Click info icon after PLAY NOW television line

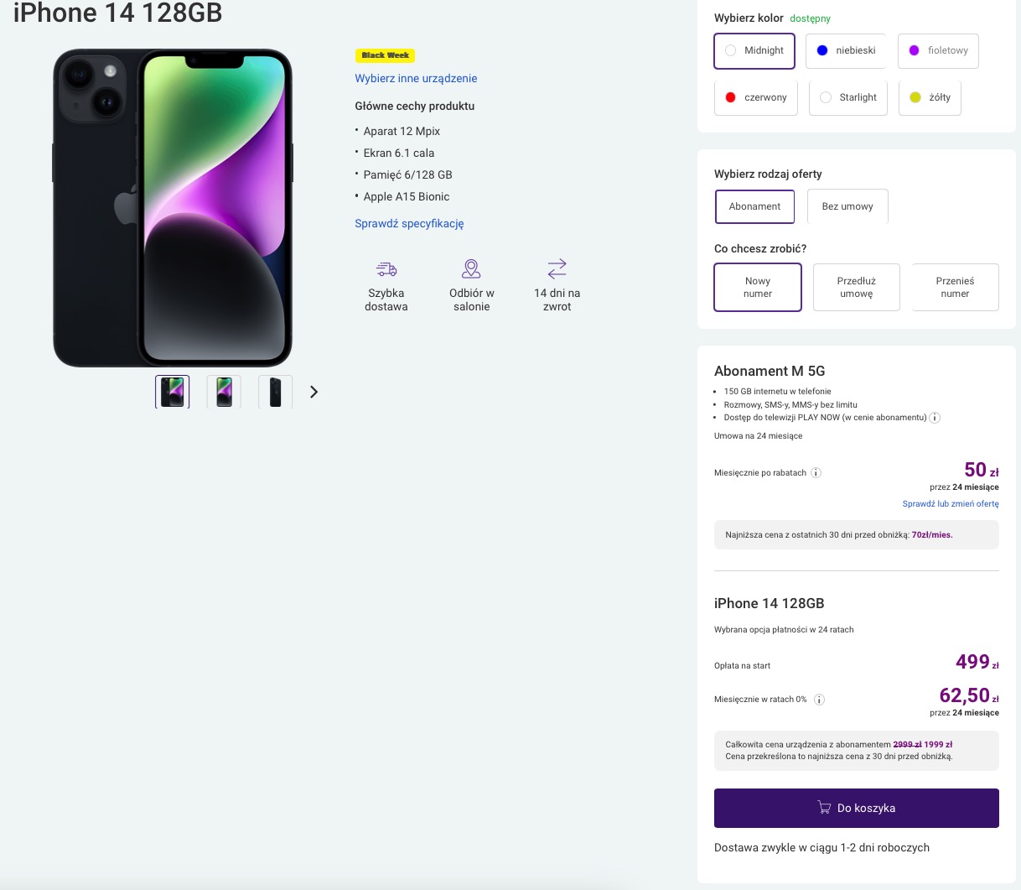click(x=935, y=418)
